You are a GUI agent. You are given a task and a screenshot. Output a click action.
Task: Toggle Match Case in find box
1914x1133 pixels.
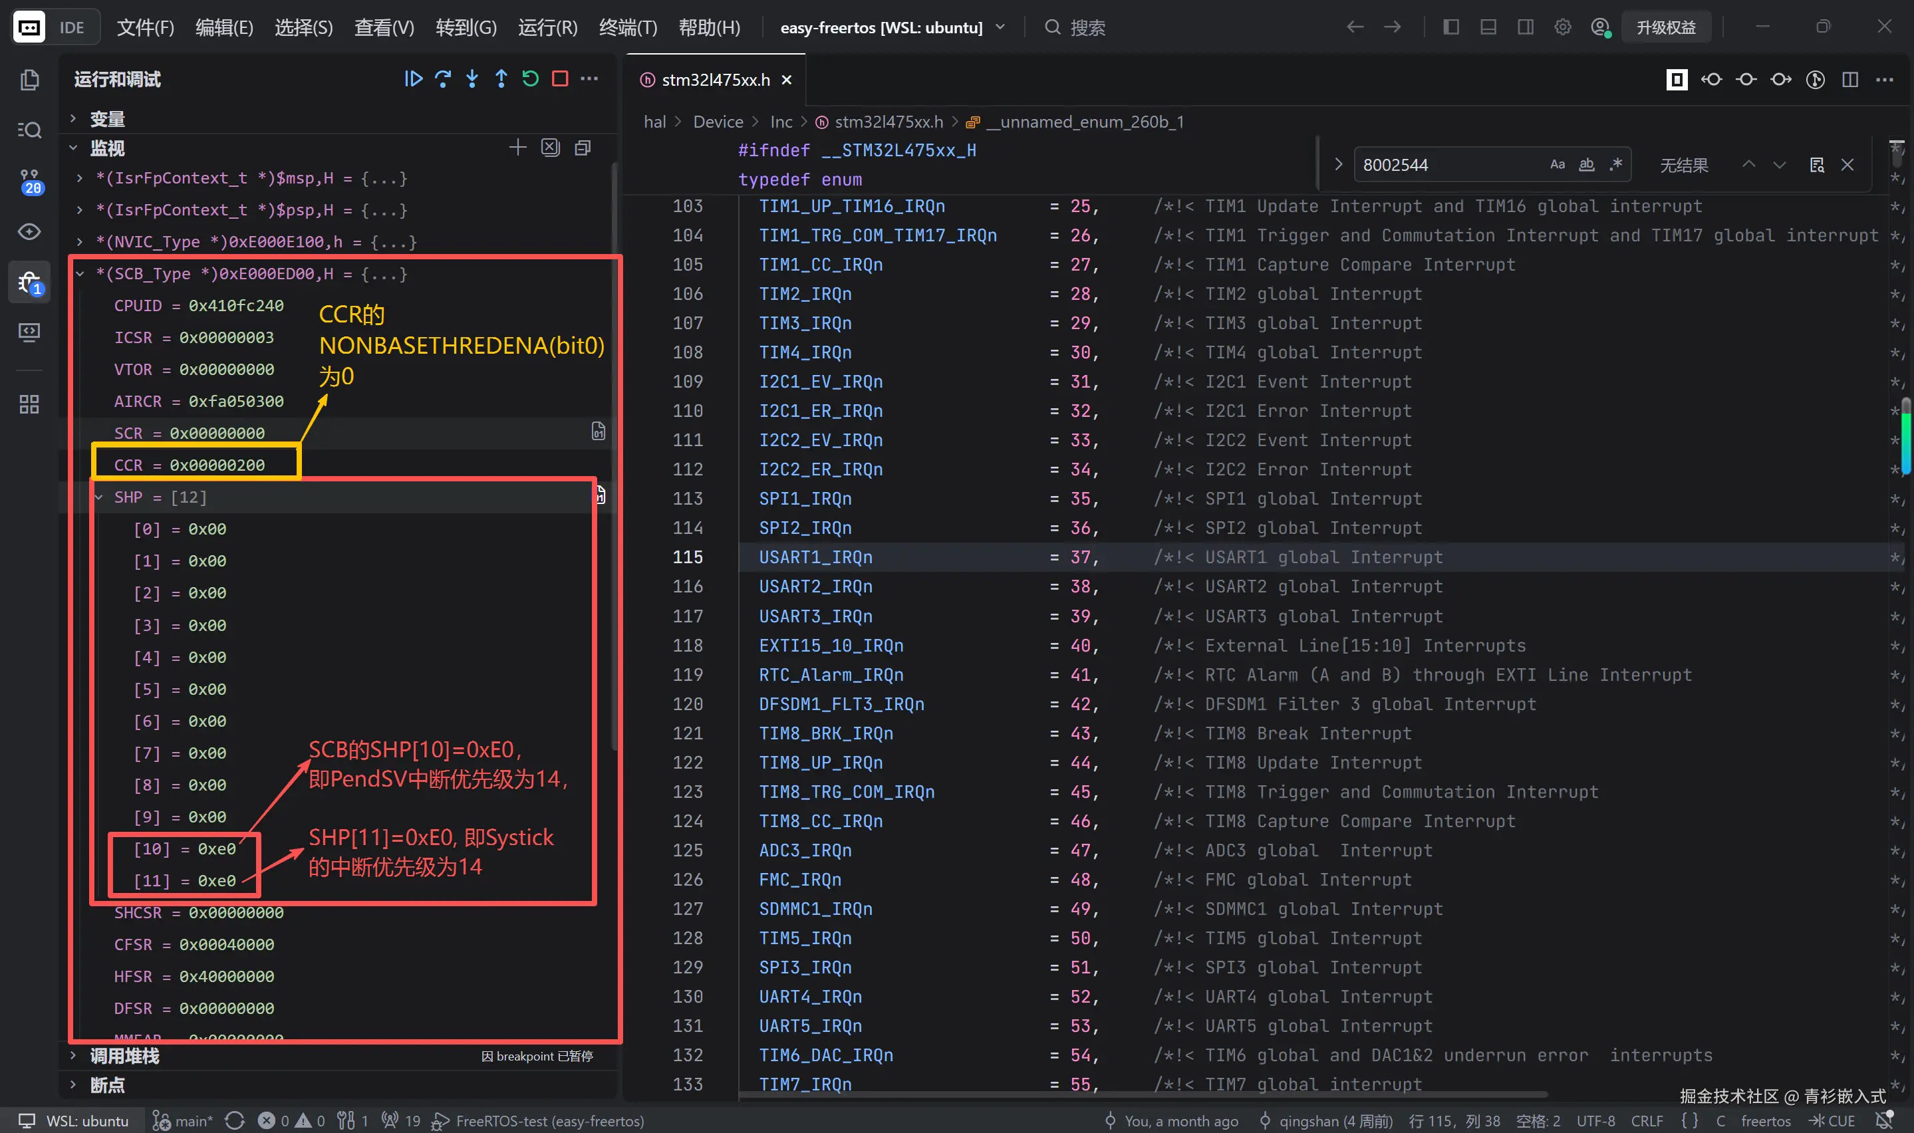click(x=1558, y=164)
